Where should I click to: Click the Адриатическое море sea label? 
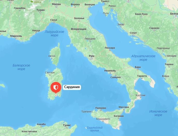tap(143, 58)
